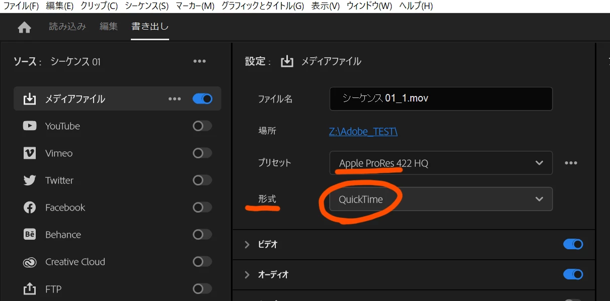Open the シーケンス(S) menu
Image resolution: width=610 pixels, height=301 pixels.
[x=146, y=6]
